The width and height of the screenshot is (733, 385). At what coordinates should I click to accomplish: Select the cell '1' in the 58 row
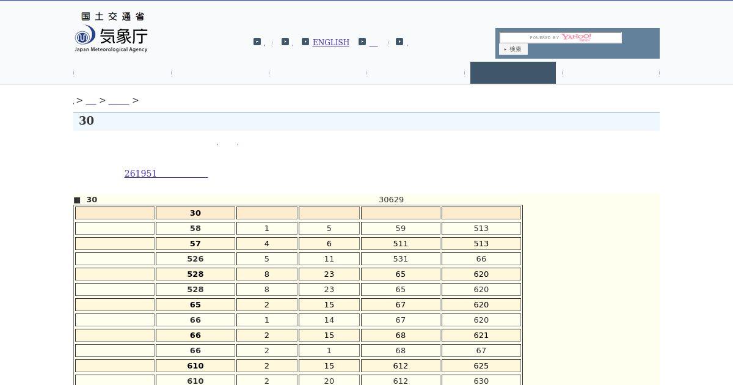coord(267,228)
